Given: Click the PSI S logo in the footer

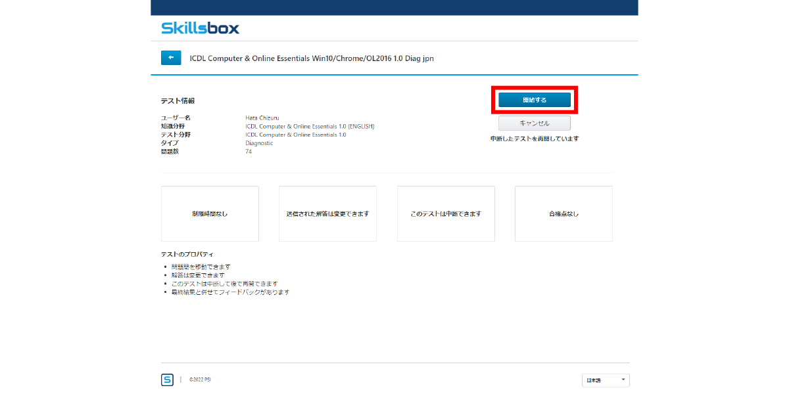Looking at the screenshot, I should coord(167,380).
